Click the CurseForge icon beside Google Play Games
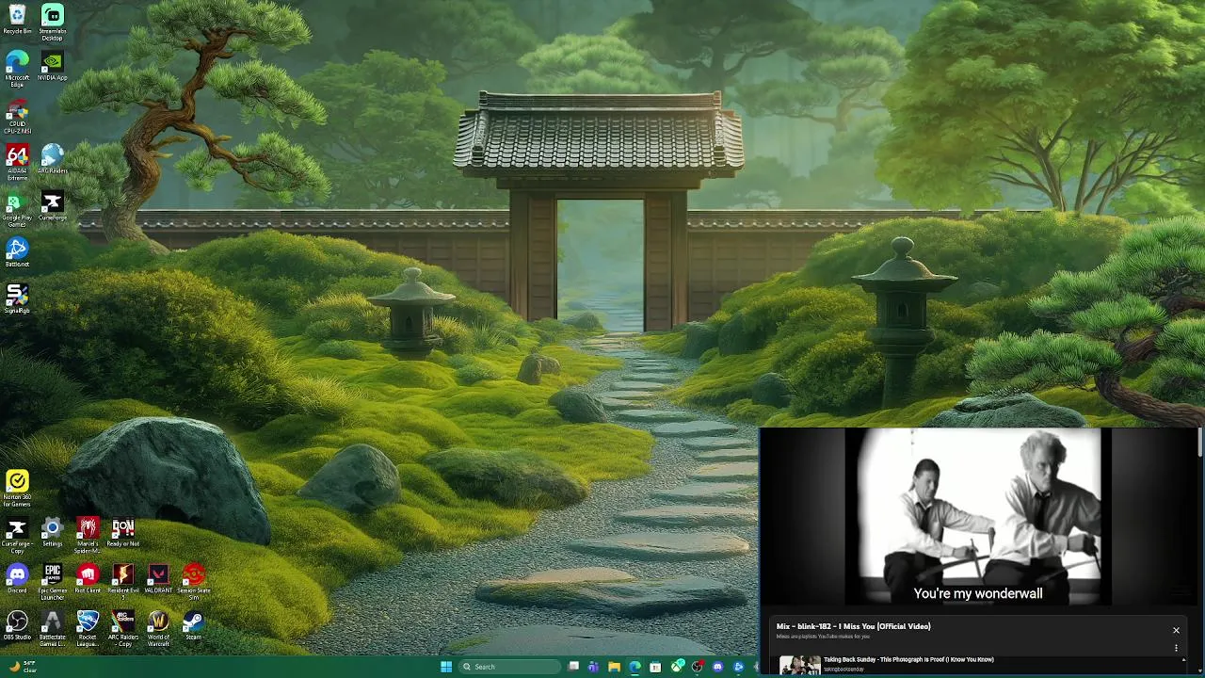Image resolution: width=1205 pixels, height=678 pixels. [x=53, y=206]
